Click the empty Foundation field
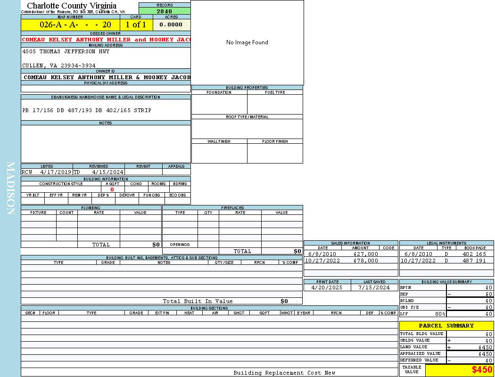 click(x=219, y=104)
